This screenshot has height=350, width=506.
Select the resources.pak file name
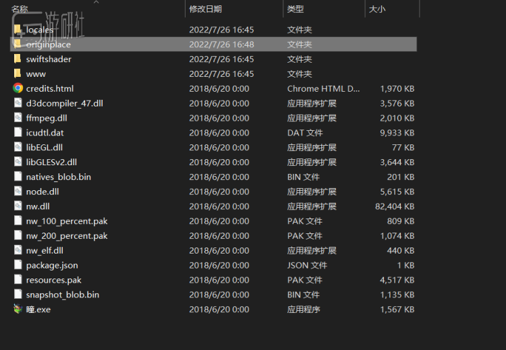point(53,281)
